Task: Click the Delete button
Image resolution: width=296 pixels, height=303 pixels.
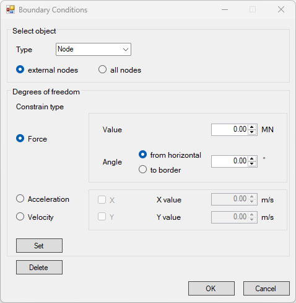Action: (39, 267)
